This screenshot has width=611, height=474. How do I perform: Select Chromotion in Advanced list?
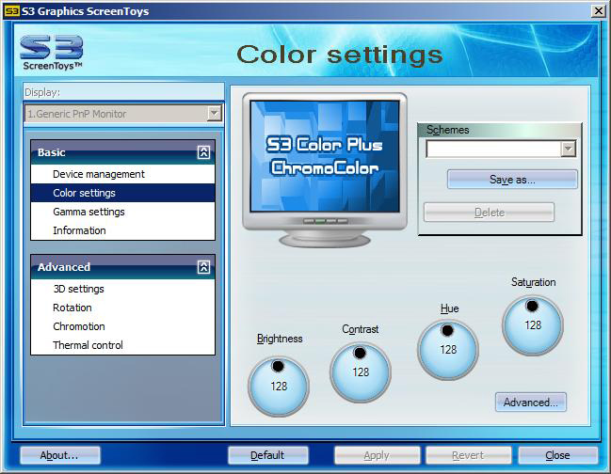pyautogui.click(x=79, y=326)
